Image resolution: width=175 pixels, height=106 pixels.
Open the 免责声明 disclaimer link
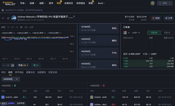(x=21, y=103)
